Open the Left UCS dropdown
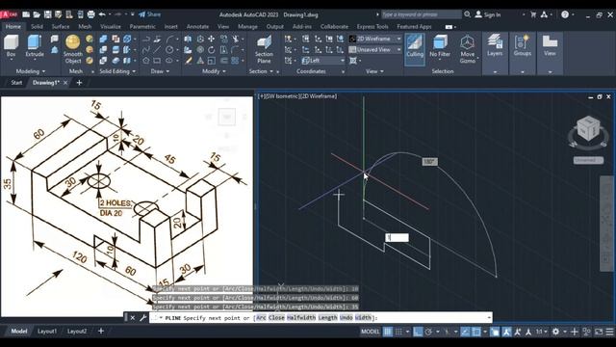616x347 pixels. point(323,61)
